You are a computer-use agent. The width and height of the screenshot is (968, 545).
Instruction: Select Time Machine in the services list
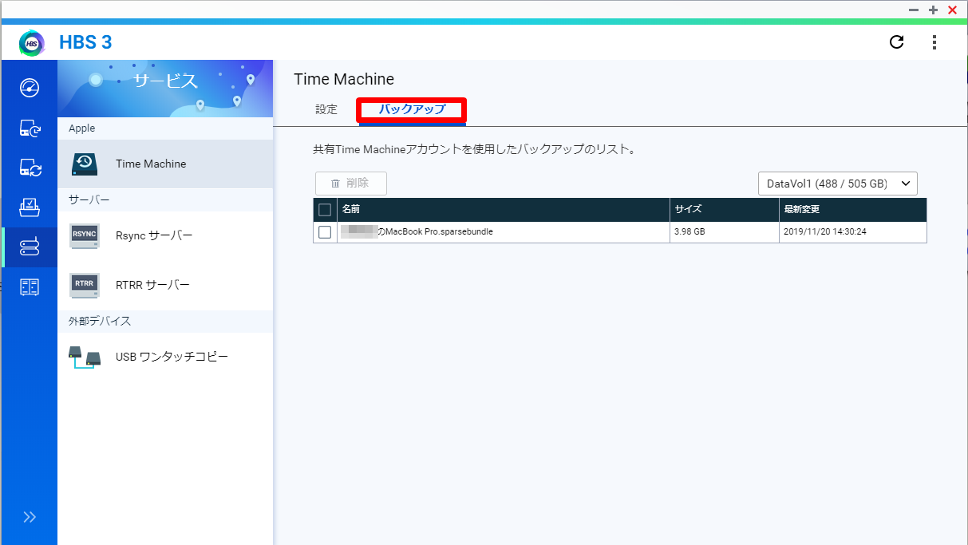(x=165, y=164)
